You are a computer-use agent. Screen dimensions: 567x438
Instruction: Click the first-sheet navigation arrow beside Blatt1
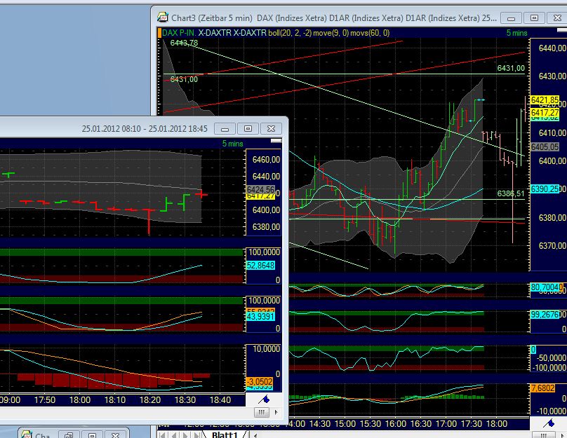click(161, 434)
